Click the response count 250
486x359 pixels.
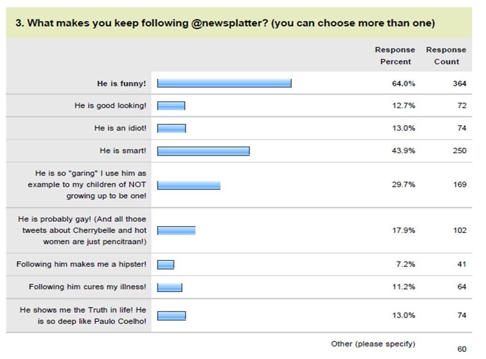pos(459,151)
